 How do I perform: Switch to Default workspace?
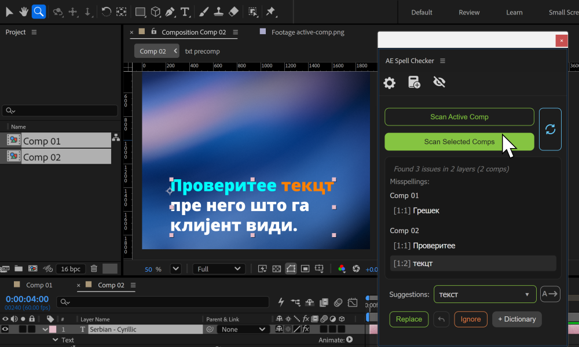pyautogui.click(x=422, y=12)
